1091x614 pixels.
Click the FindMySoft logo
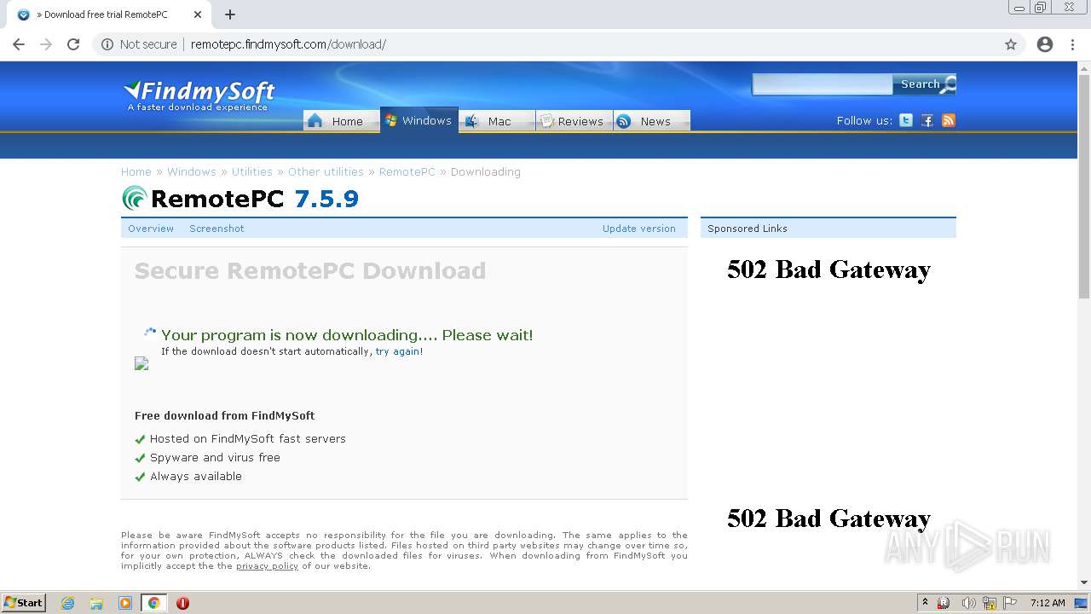[199, 96]
